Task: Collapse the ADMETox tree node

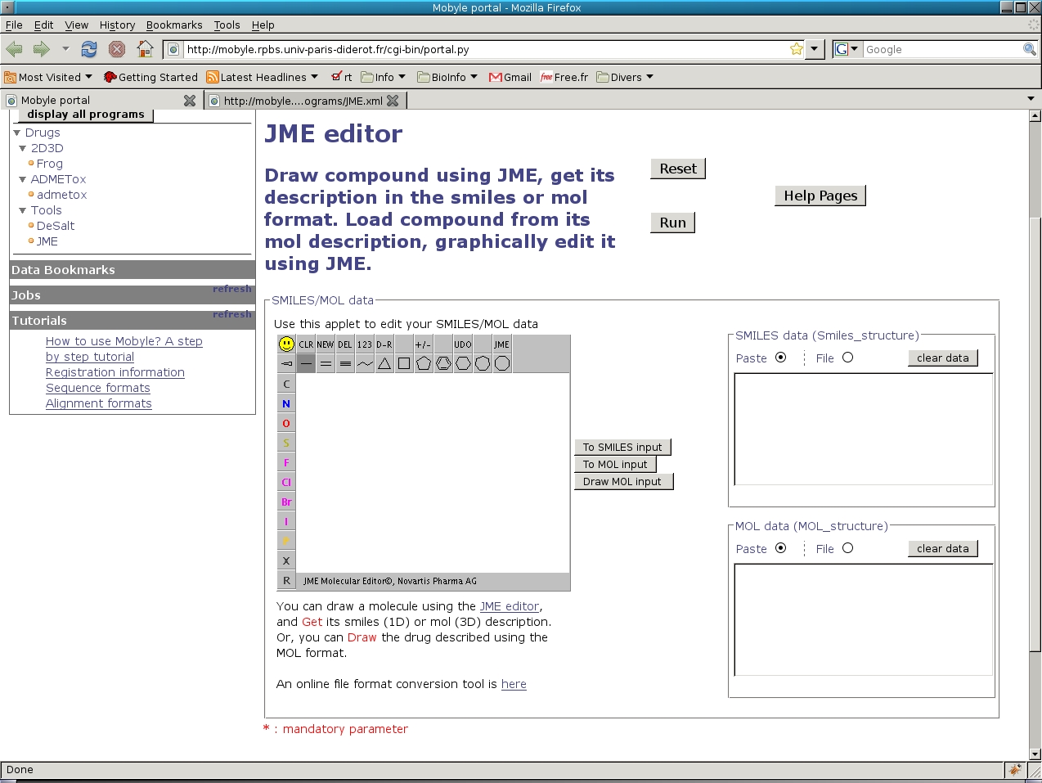Action: coord(23,179)
